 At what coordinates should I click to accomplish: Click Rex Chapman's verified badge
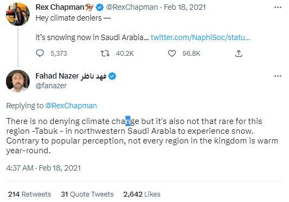click(x=100, y=8)
